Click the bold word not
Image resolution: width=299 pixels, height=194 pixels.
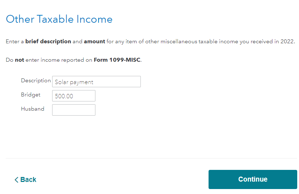[x=20, y=60]
